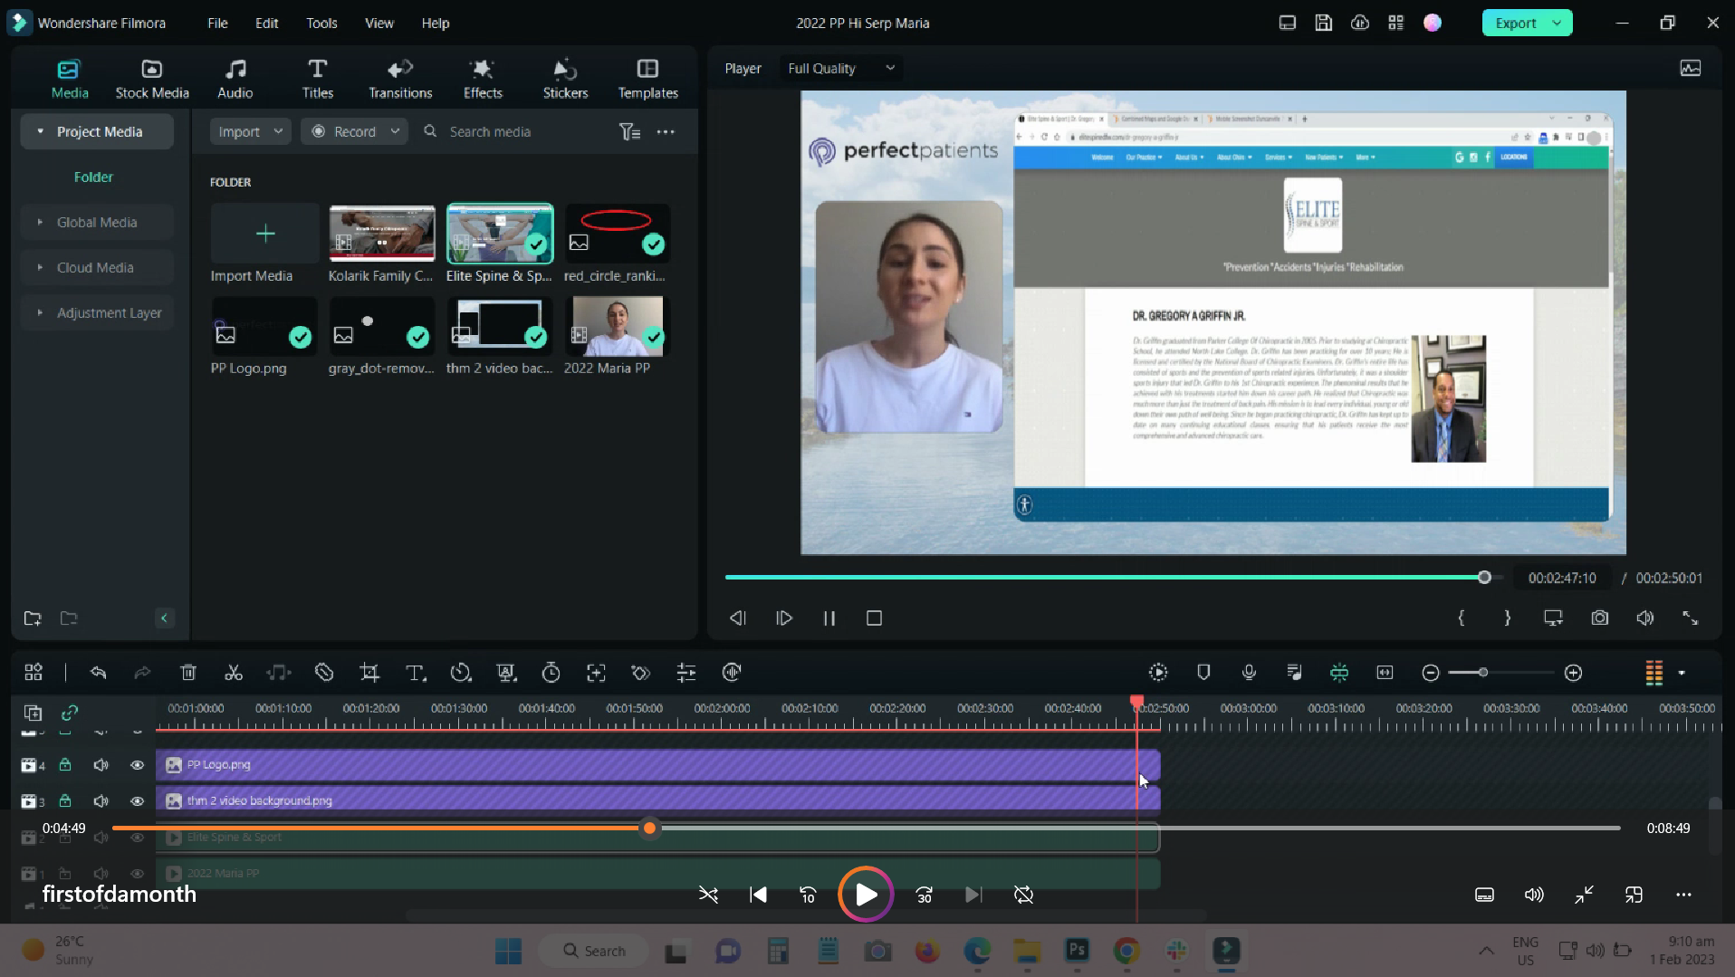Open the Effects panel

[x=483, y=79]
